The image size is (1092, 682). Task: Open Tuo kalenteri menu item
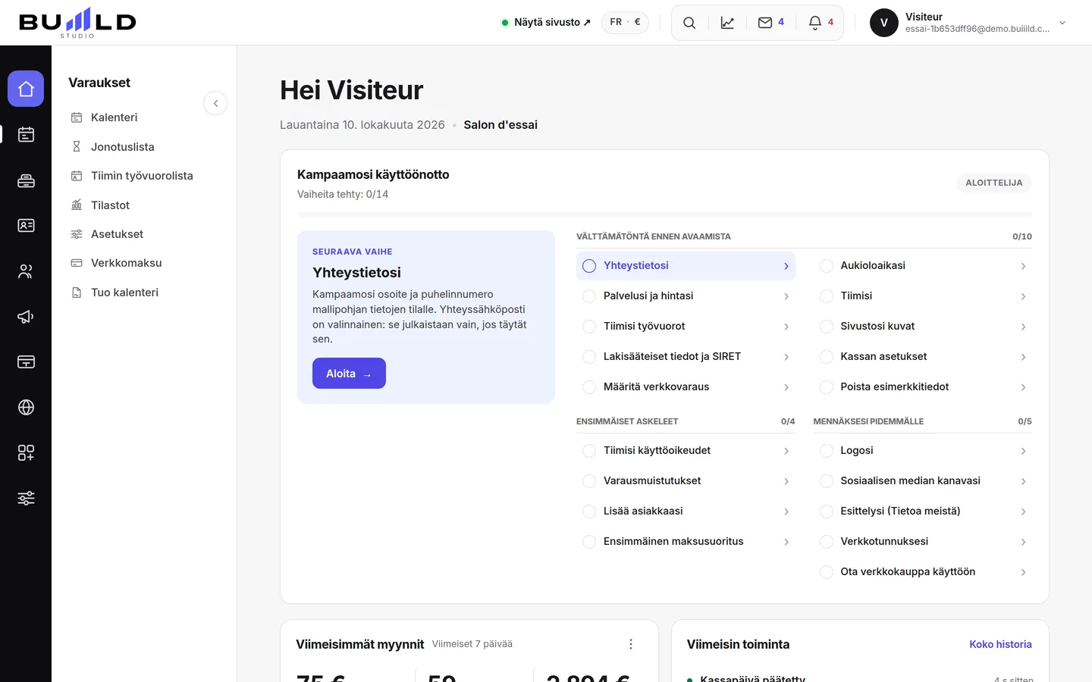124,293
